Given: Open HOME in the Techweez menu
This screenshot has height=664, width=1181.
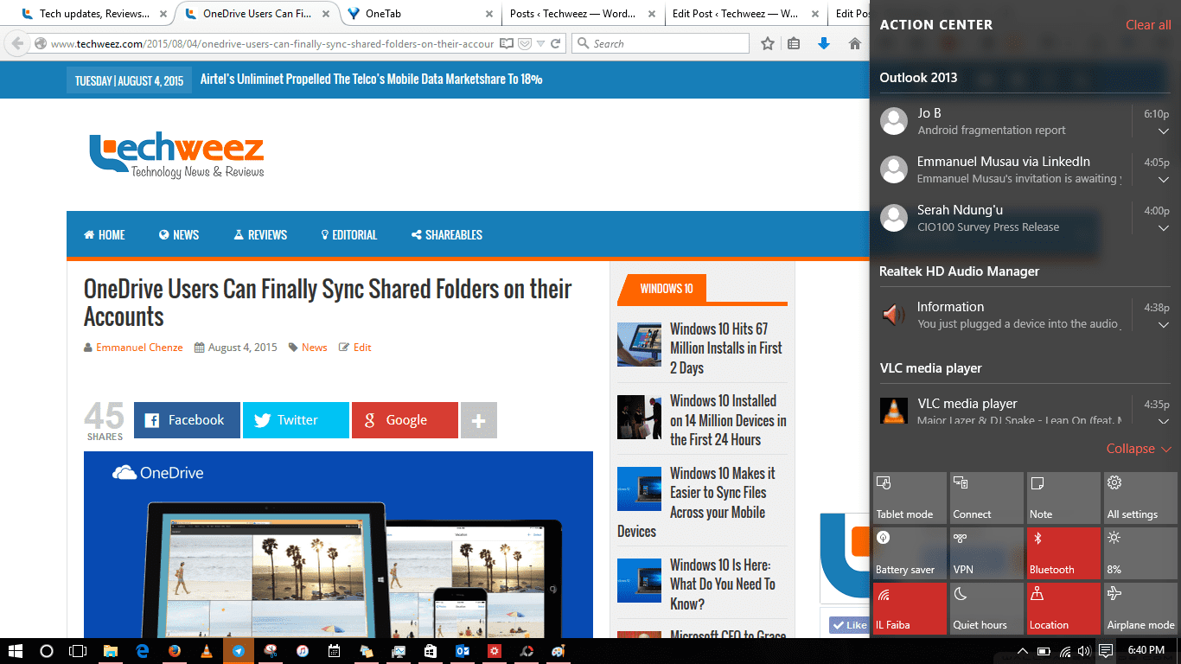Looking at the screenshot, I should (x=105, y=234).
